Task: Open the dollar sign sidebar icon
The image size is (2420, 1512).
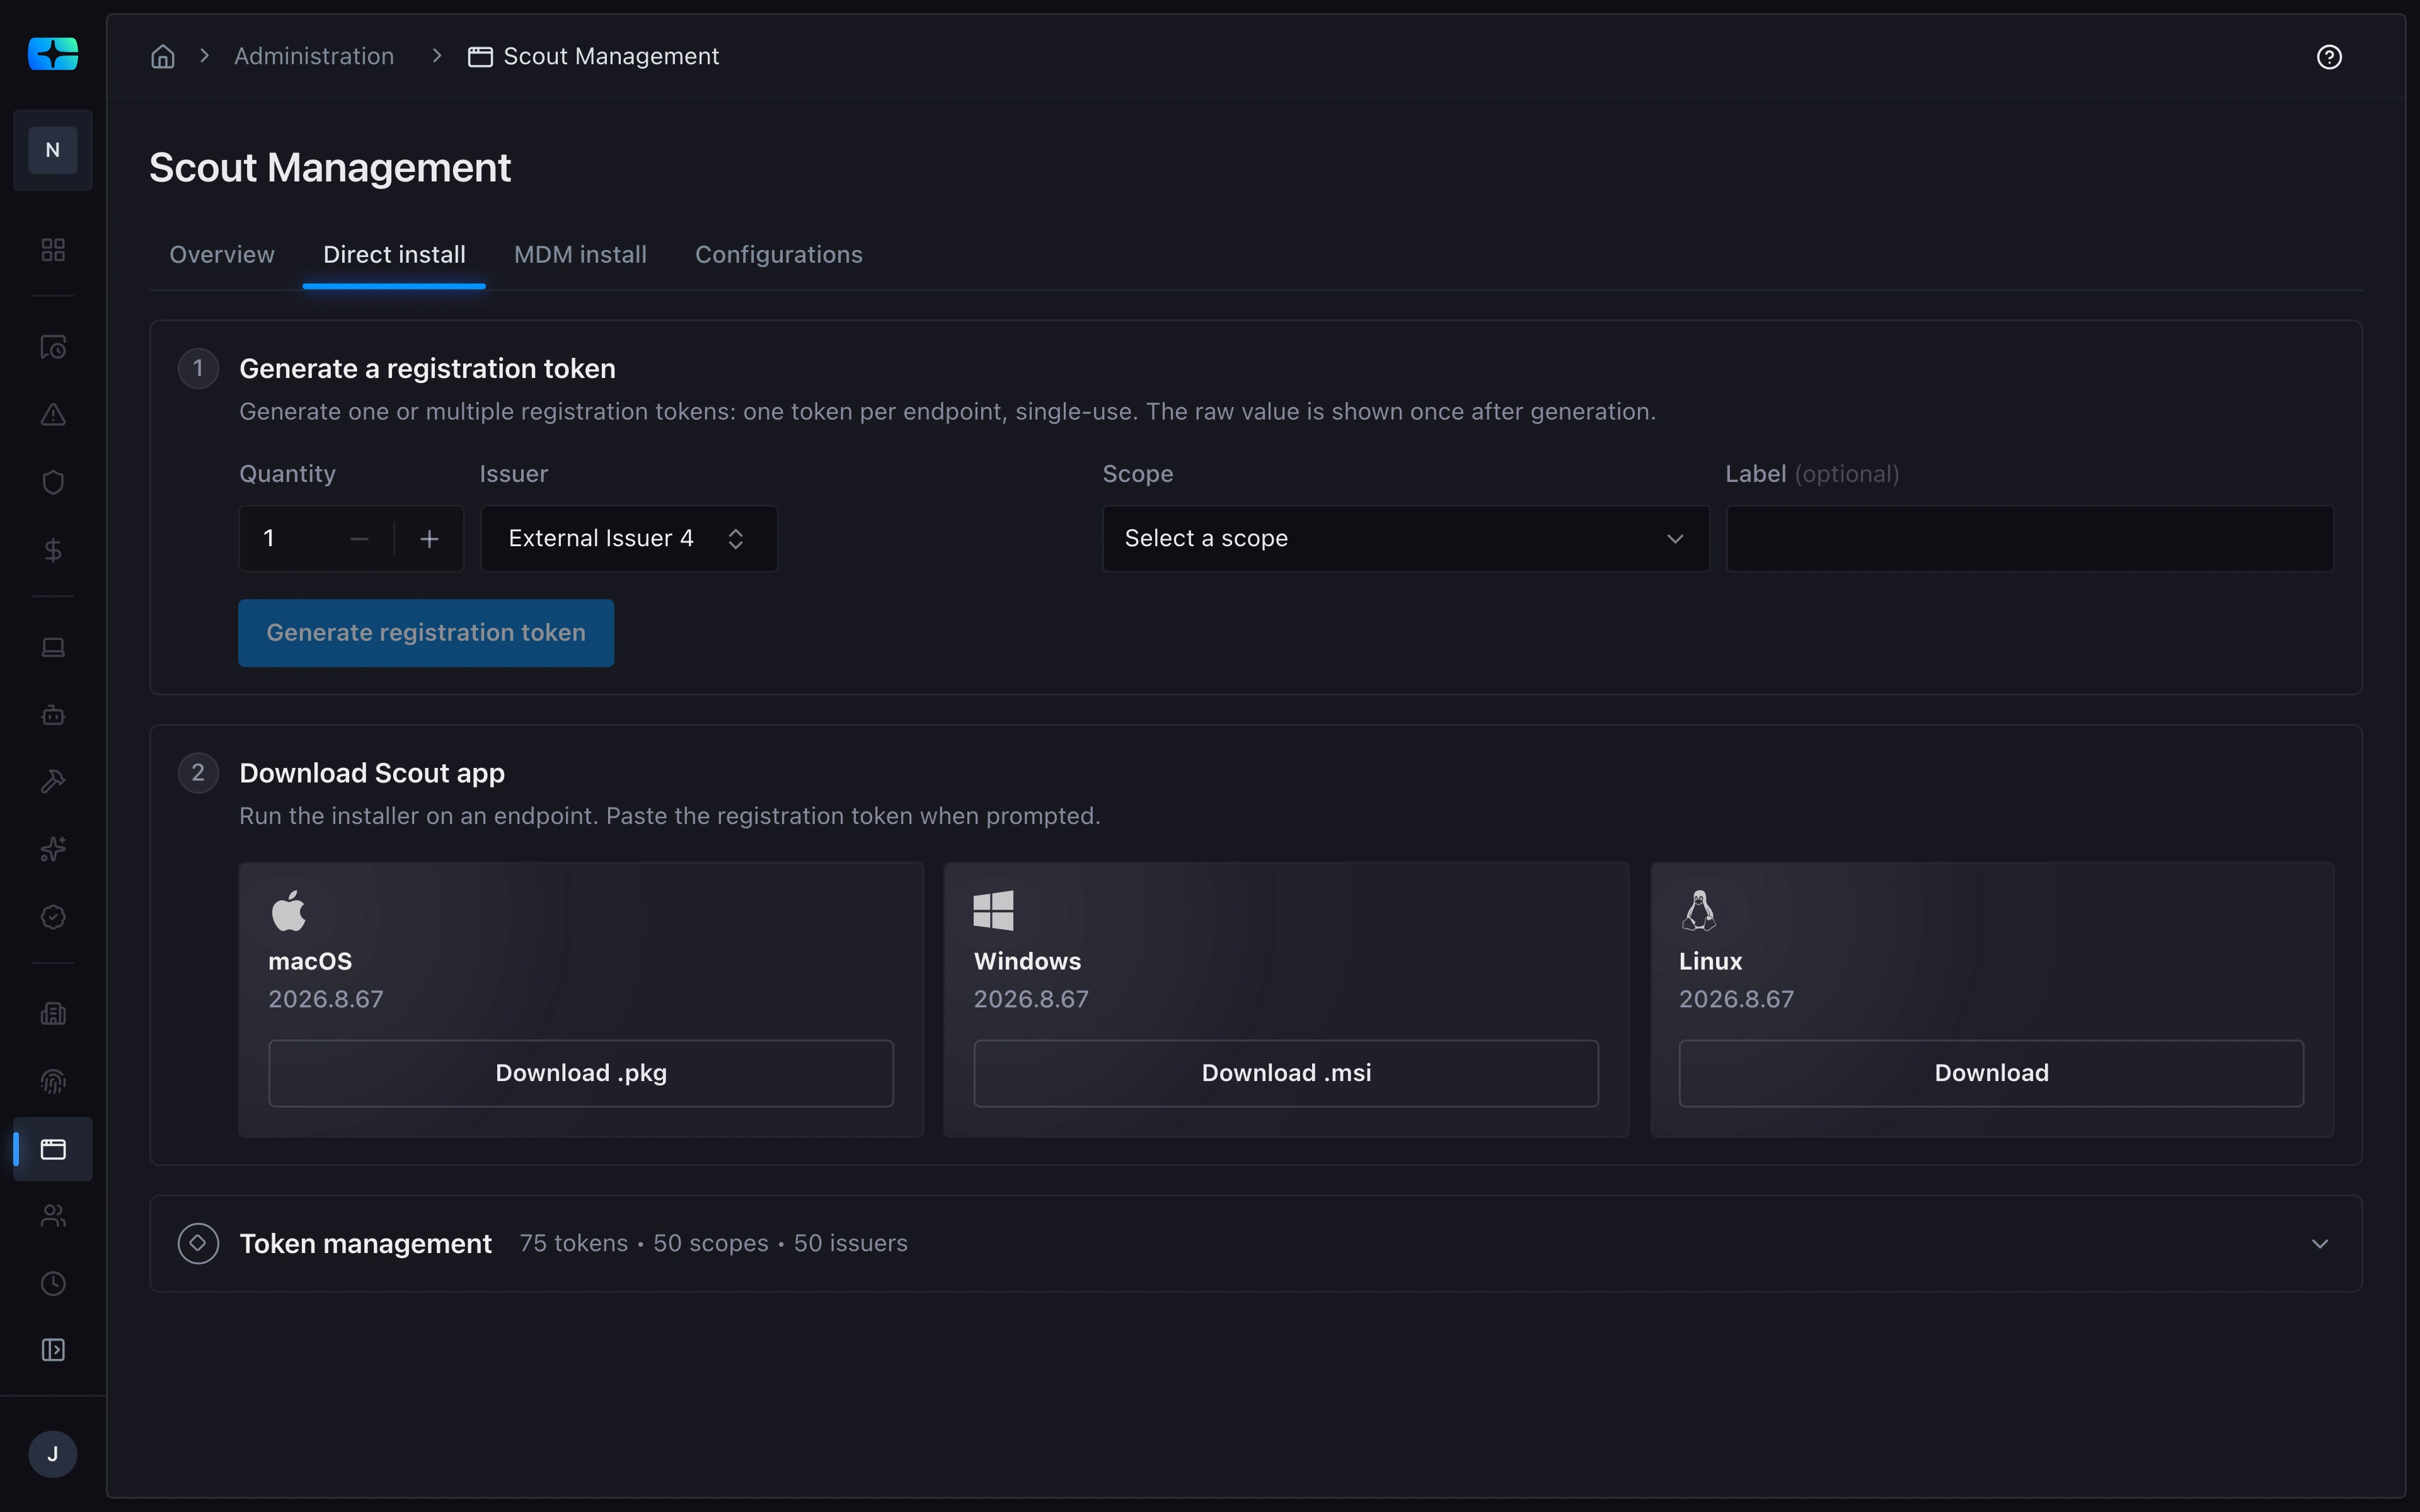Action: tap(53, 550)
